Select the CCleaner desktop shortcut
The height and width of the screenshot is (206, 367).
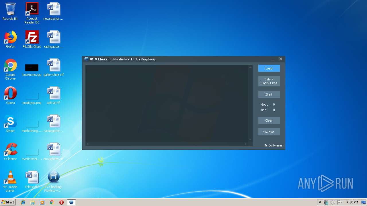(x=10, y=152)
